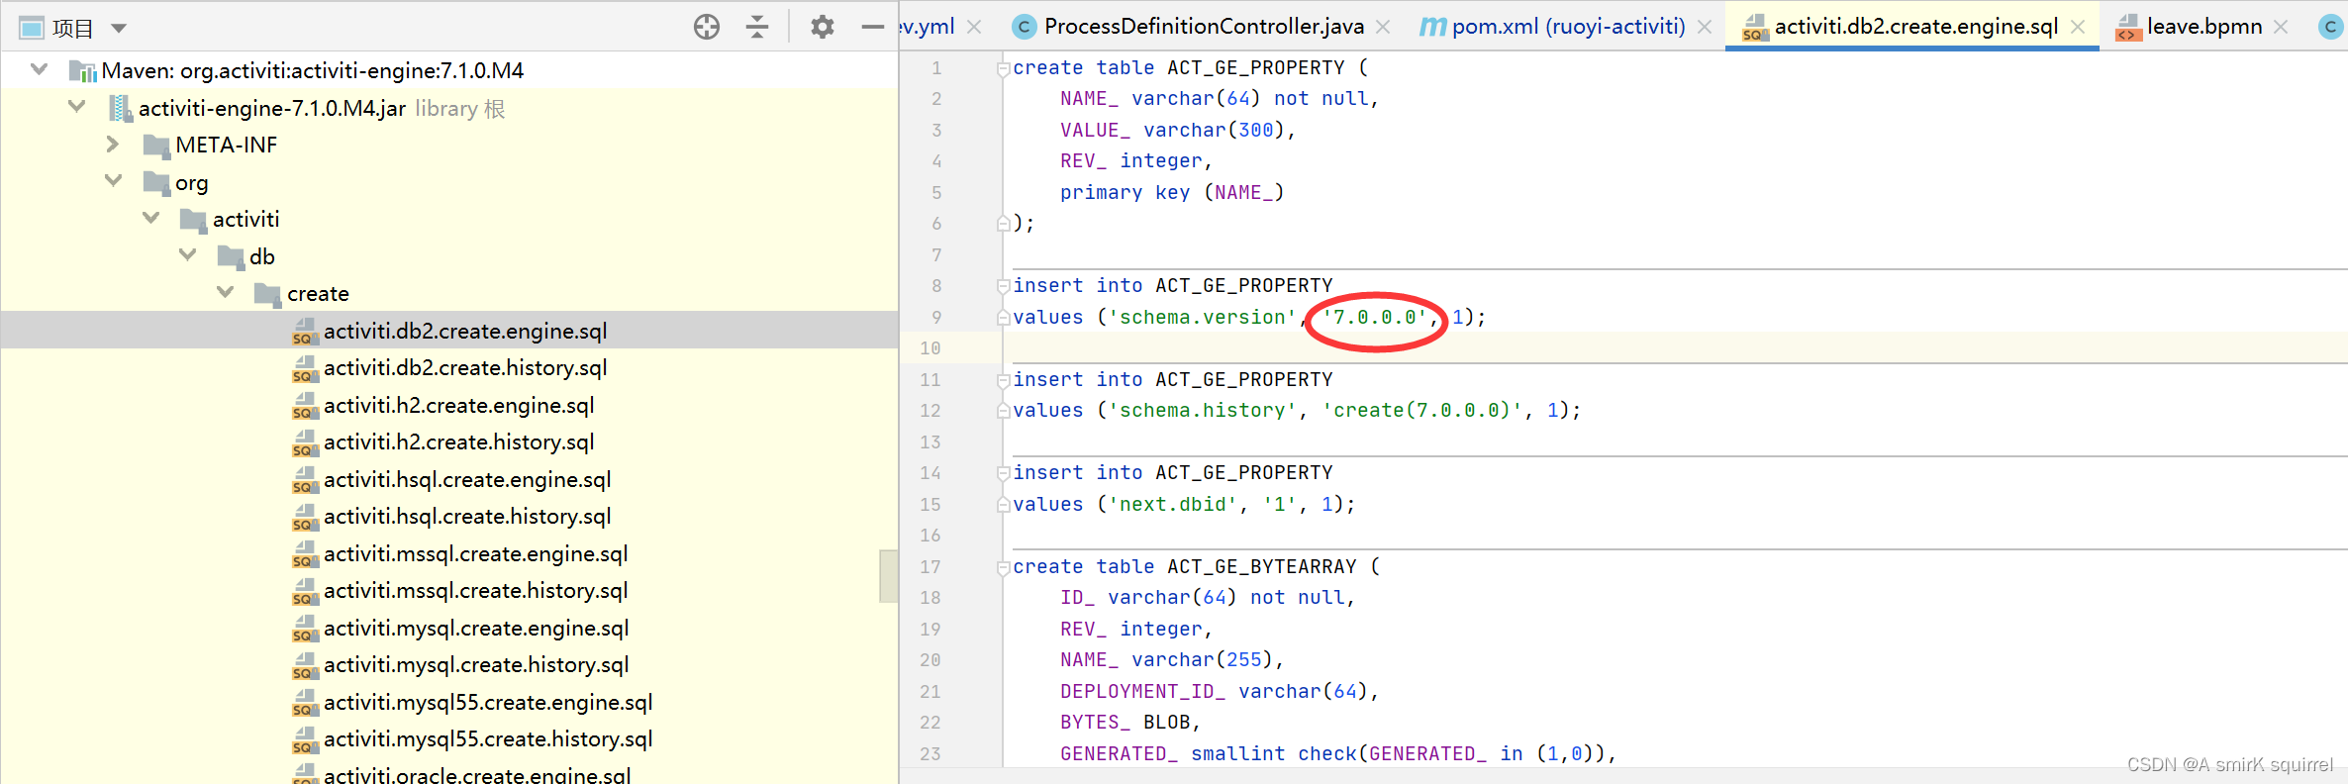
Task: Collapse the Maven activiti-engine library node
Action: point(40,69)
